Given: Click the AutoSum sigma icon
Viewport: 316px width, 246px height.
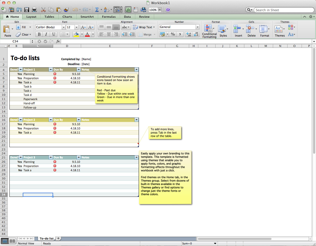Looking at the screenshot, I should click(x=97, y=10).
